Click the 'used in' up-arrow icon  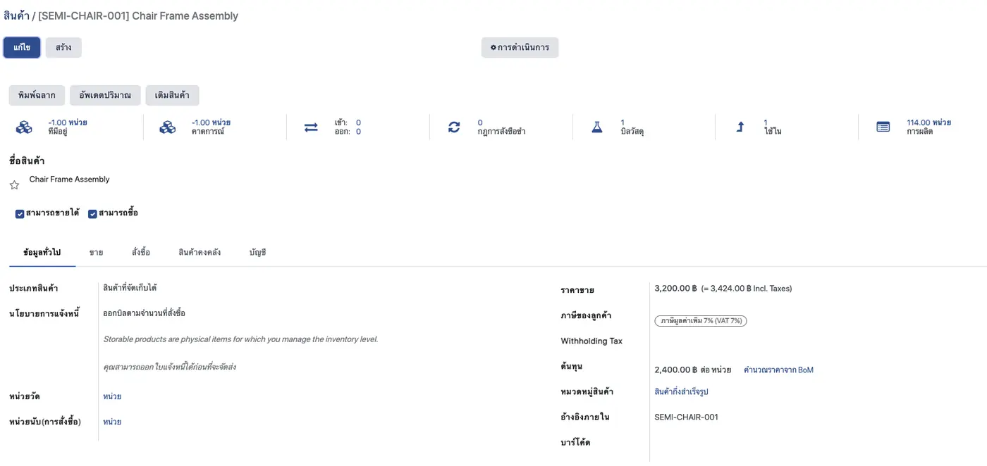[740, 127]
